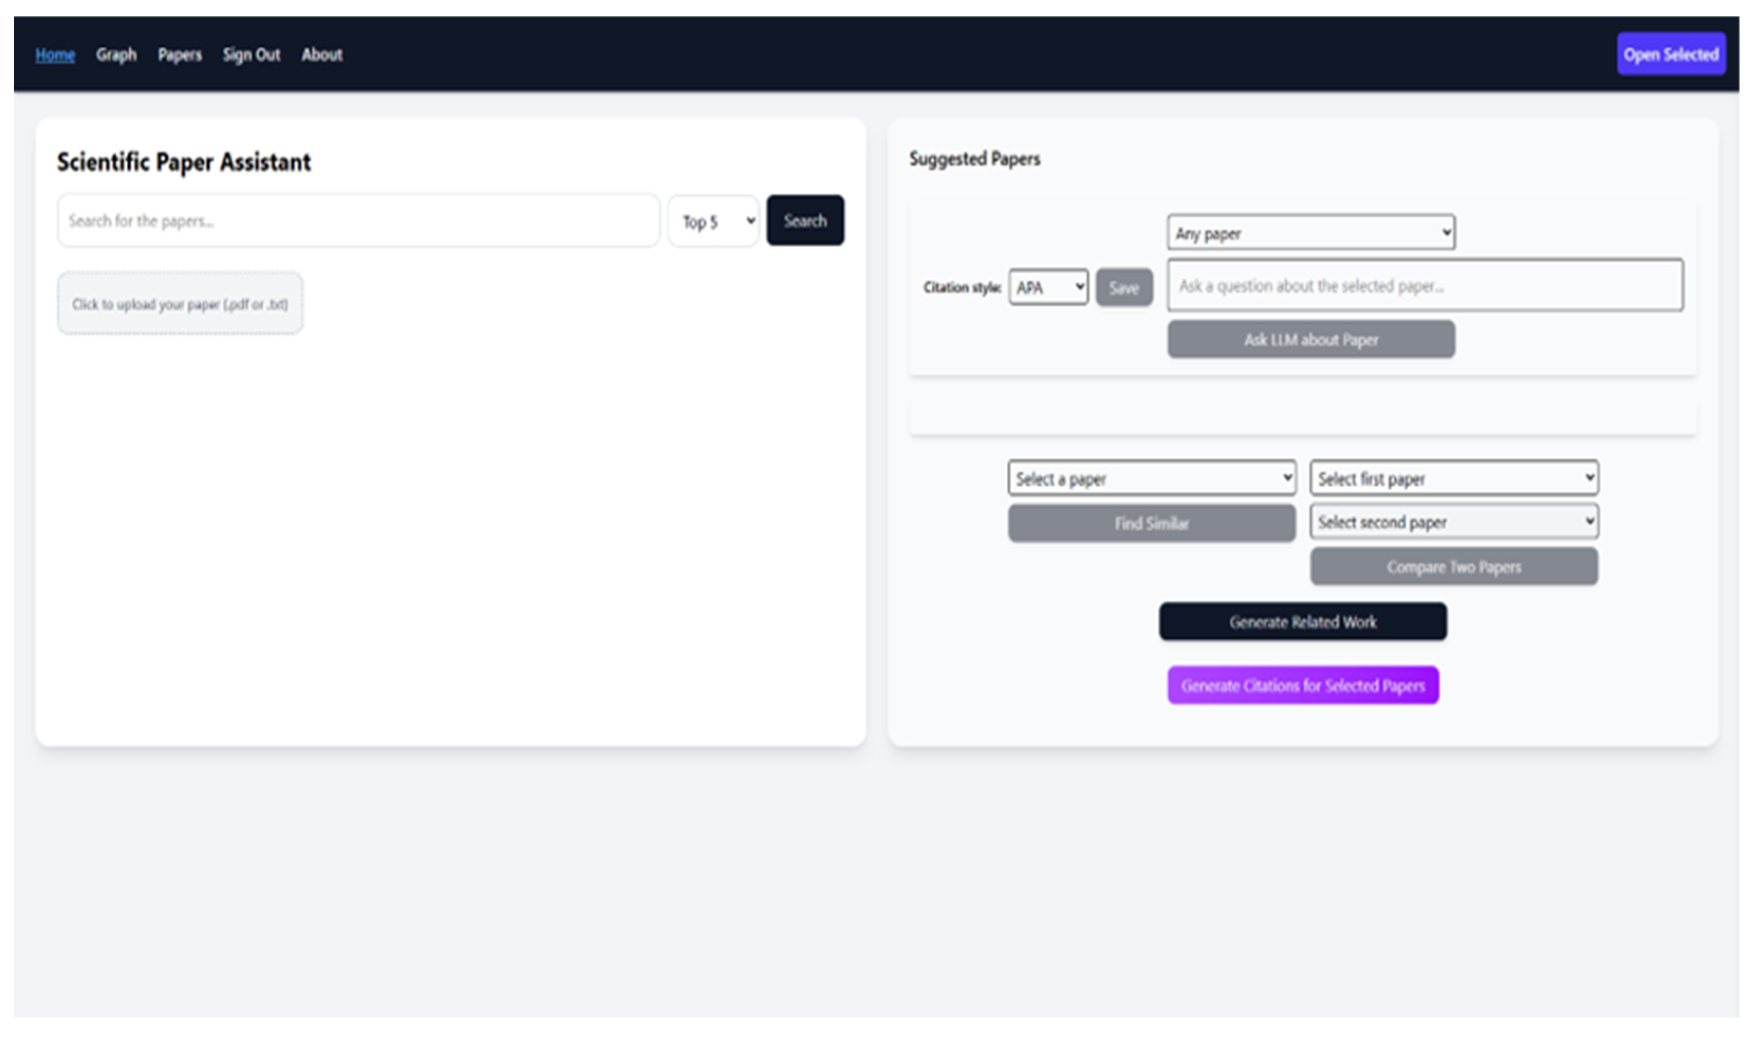
Task: Go to the Graph page
Action: 116,54
